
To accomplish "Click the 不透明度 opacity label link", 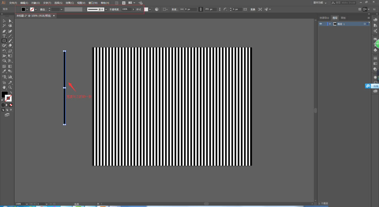I will pos(114,9).
